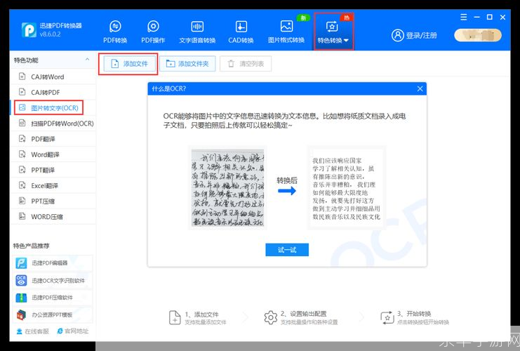
Task: Collapse the 特色功能 sidebar section
Action: point(87,60)
